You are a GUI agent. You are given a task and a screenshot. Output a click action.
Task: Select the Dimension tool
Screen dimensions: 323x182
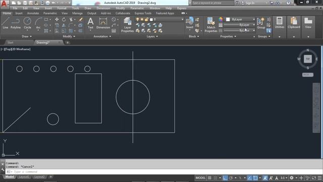[x=103, y=23]
